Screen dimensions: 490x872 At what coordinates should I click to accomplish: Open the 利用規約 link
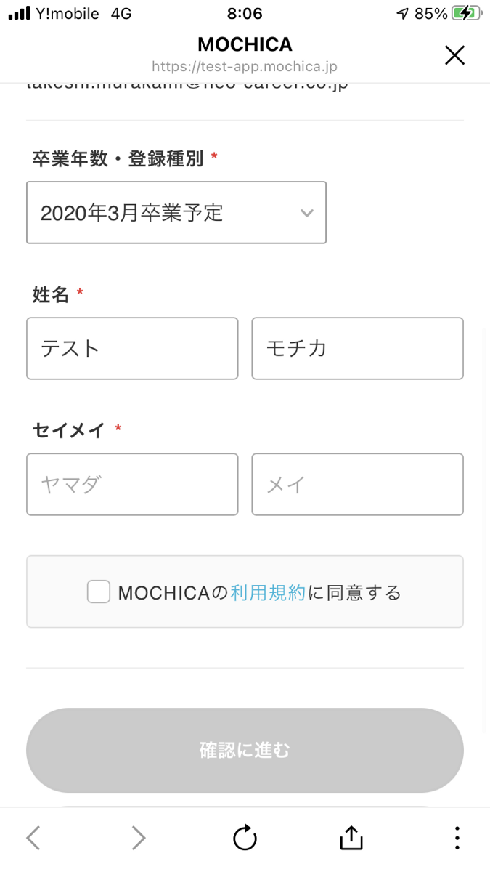268,592
